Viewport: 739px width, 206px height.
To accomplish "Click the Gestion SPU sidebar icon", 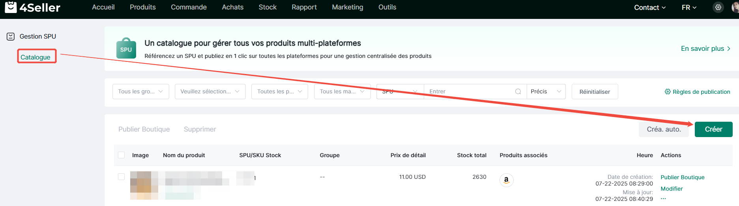I will [x=11, y=37].
